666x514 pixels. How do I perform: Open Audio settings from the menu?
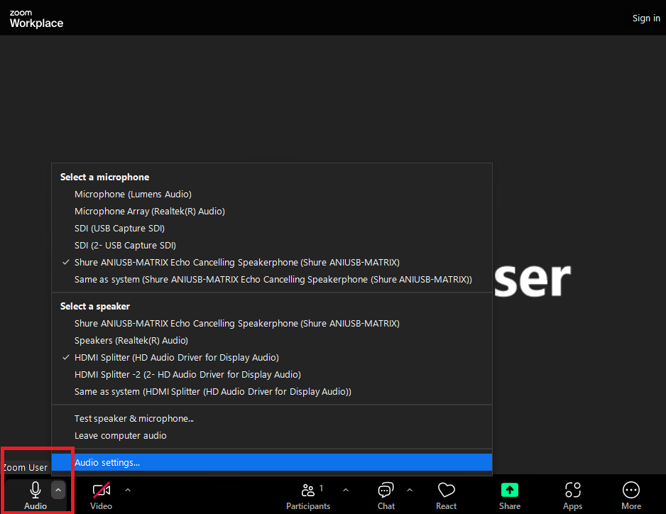tap(109, 462)
